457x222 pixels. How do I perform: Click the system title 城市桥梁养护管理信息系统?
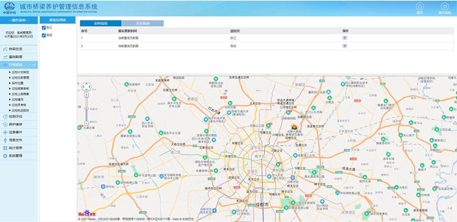(58, 7)
